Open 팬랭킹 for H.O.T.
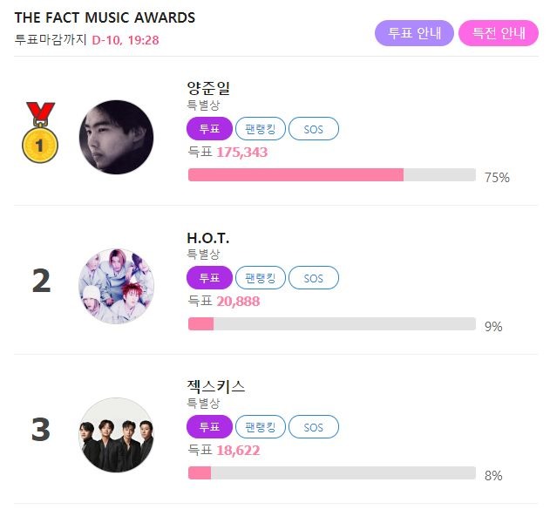The width and height of the screenshot is (550, 523). tap(261, 278)
